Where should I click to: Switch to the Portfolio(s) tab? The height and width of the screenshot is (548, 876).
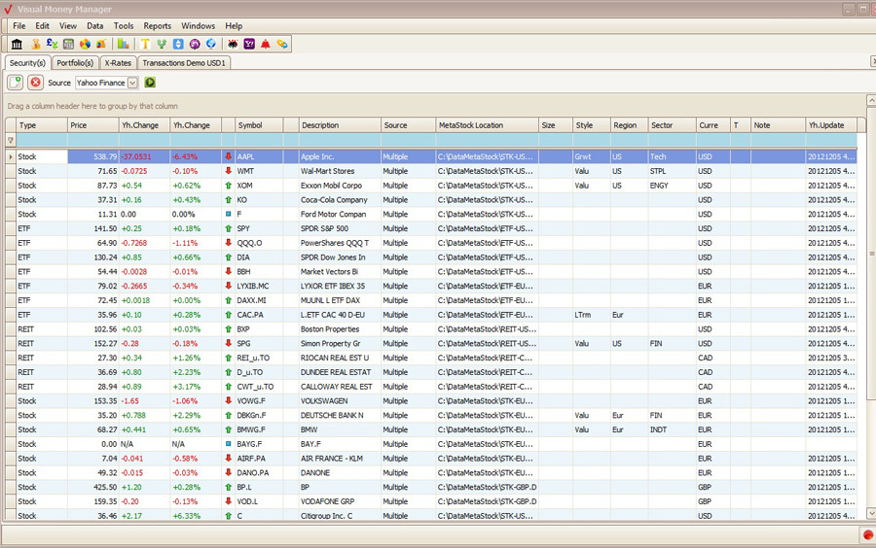pyautogui.click(x=75, y=63)
